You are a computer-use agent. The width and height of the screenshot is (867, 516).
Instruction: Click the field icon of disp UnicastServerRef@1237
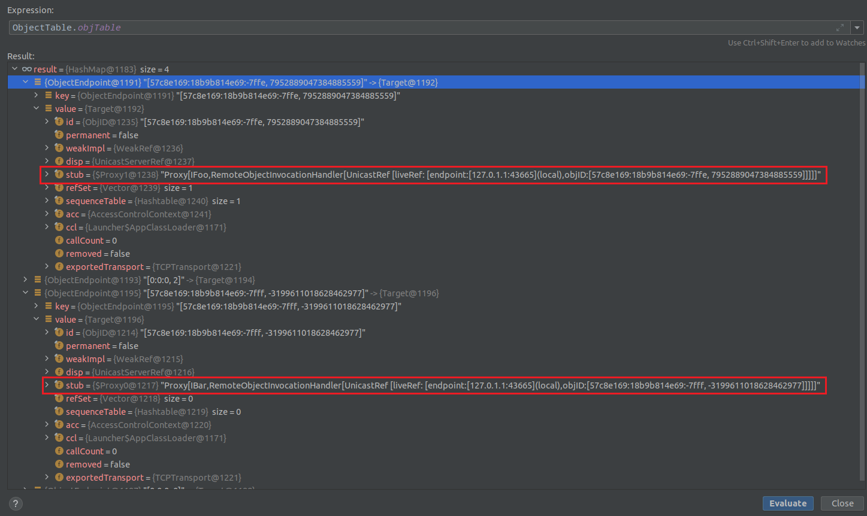[59, 162]
